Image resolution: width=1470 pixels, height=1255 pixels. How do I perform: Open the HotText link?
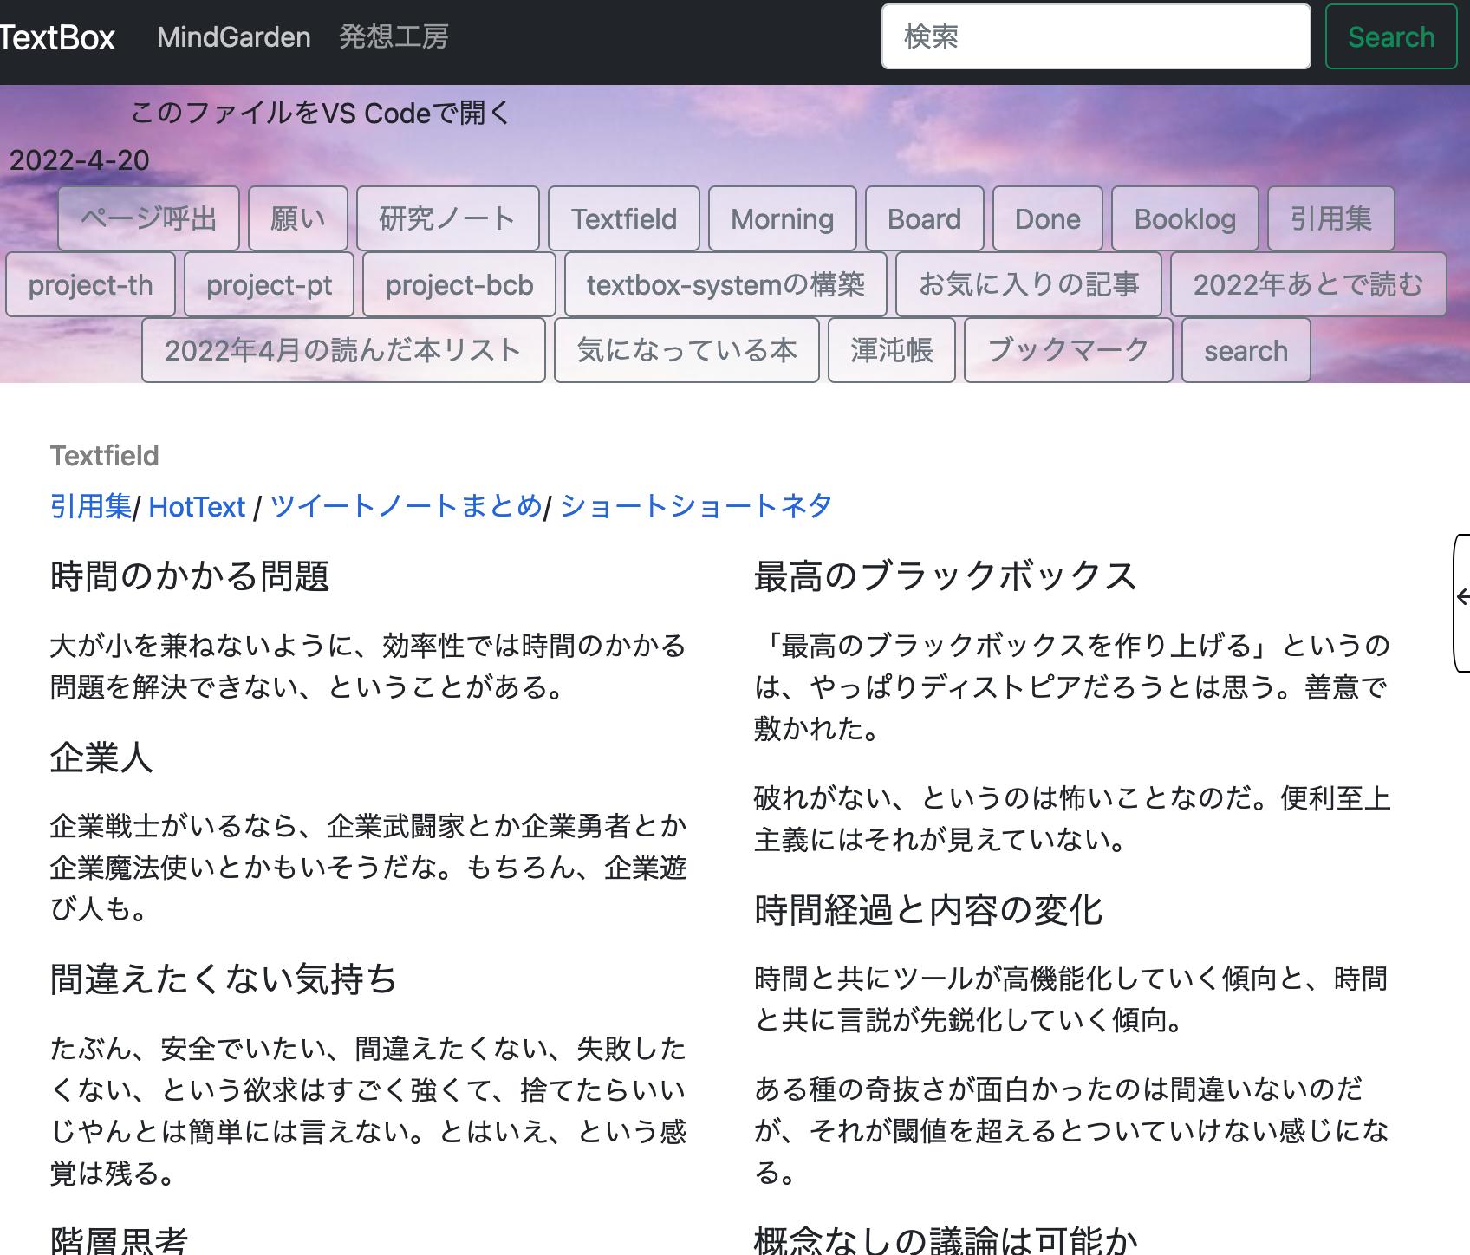coord(198,506)
